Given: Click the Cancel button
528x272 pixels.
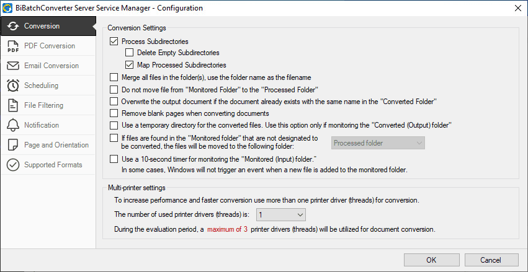Looking at the screenshot, I should (x=491, y=260).
